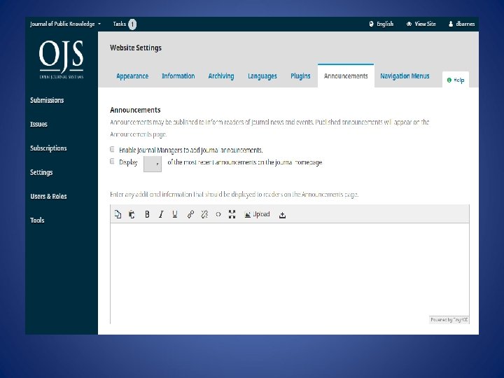Enable Journal Managers to add announcements checkbox
This screenshot has height=378, width=504.
tap(112, 149)
